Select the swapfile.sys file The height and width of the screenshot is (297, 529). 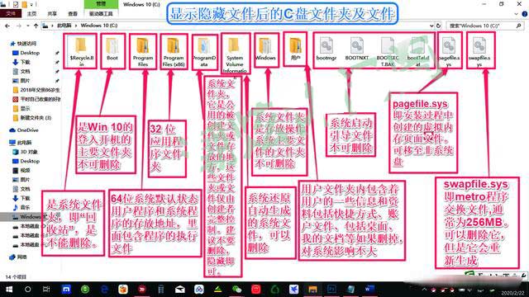pyautogui.click(x=479, y=51)
